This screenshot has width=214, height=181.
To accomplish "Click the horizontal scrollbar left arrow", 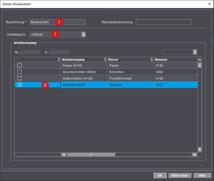I will click(64, 155).
